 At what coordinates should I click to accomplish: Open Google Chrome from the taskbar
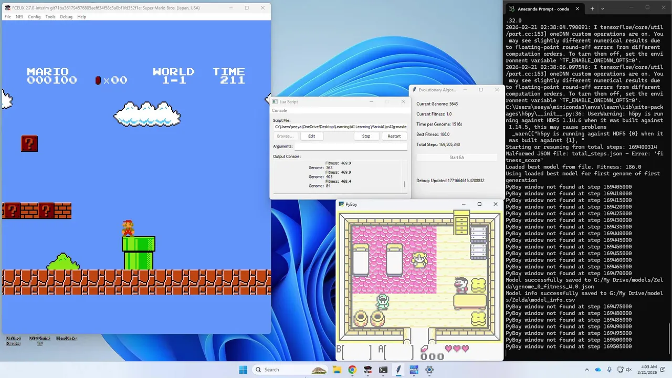click(352, 370)
